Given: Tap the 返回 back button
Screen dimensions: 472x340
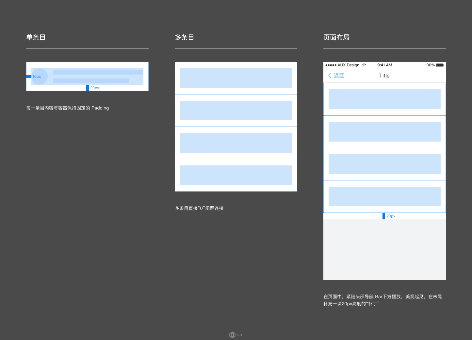Looking at the screenshot, I should (336, 76).
